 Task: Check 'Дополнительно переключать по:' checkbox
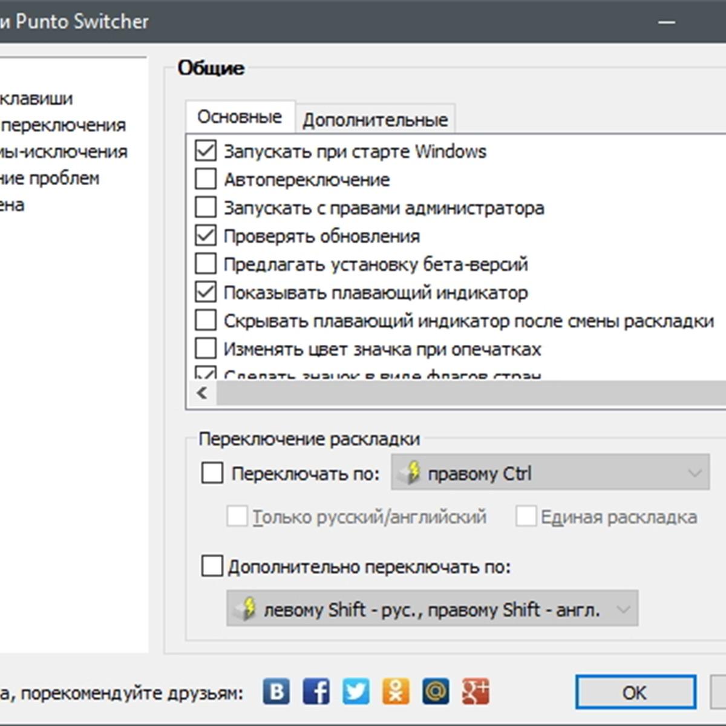(212, 566)
